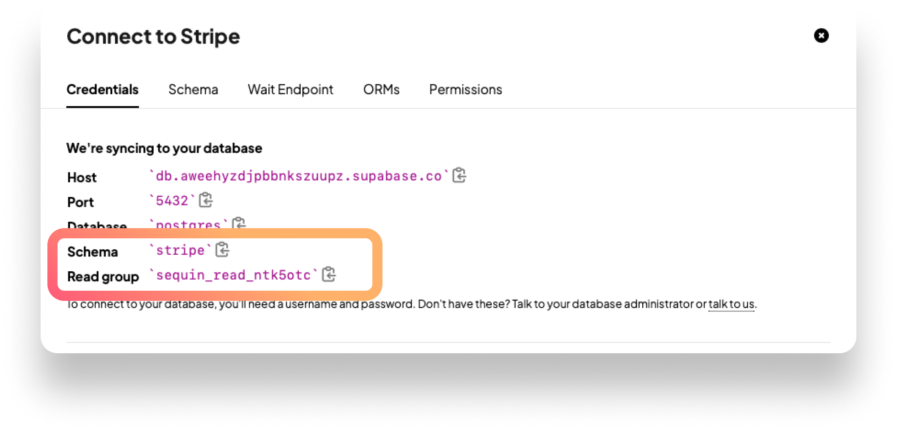Image resolution: width=897 pixels, height=431 pixels.
Task: Copy the Schema stripe value
Action: [222, 250]
